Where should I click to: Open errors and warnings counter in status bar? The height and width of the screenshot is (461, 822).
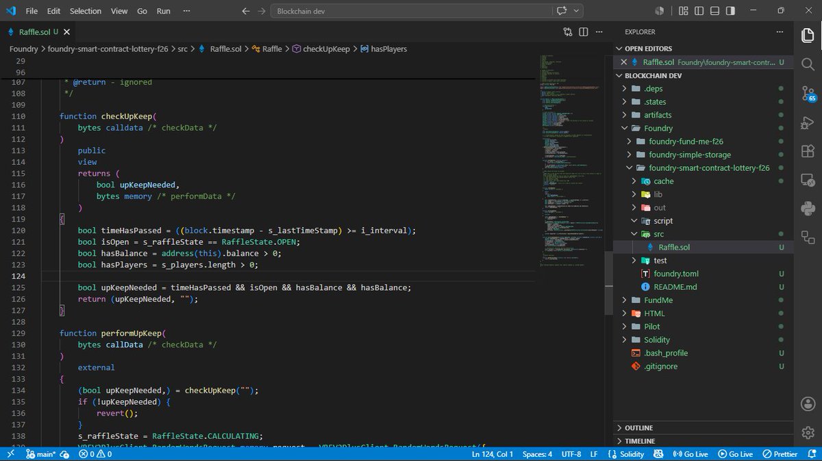point(96,454)
